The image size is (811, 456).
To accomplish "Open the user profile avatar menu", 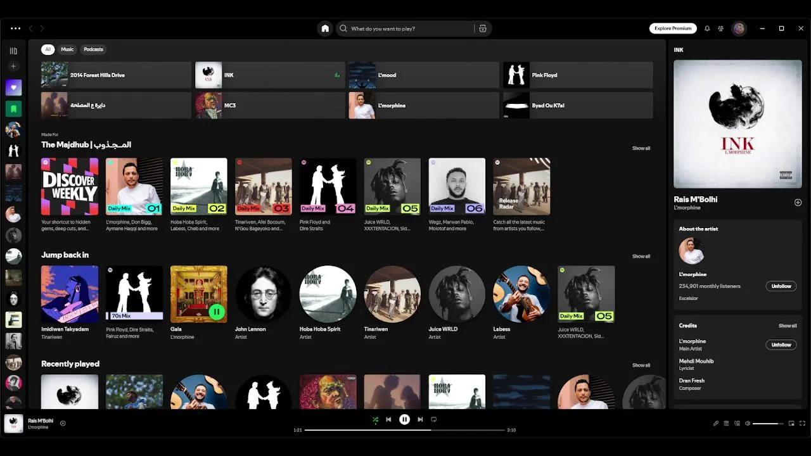I will [739, 28].
